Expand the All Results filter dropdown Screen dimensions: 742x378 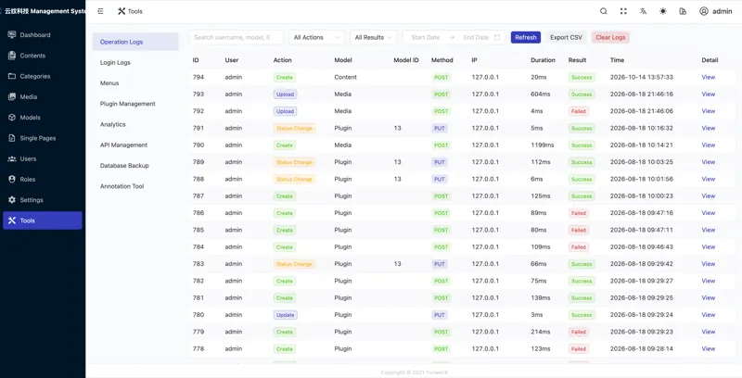coord(374,37)
